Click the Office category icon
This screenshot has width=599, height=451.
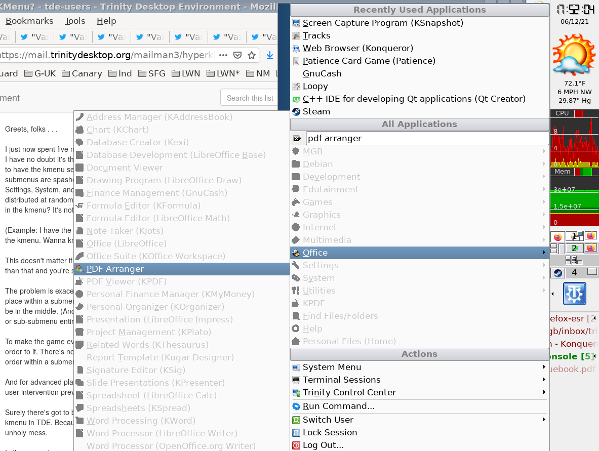pyautogui.click(x=296, y=253)
